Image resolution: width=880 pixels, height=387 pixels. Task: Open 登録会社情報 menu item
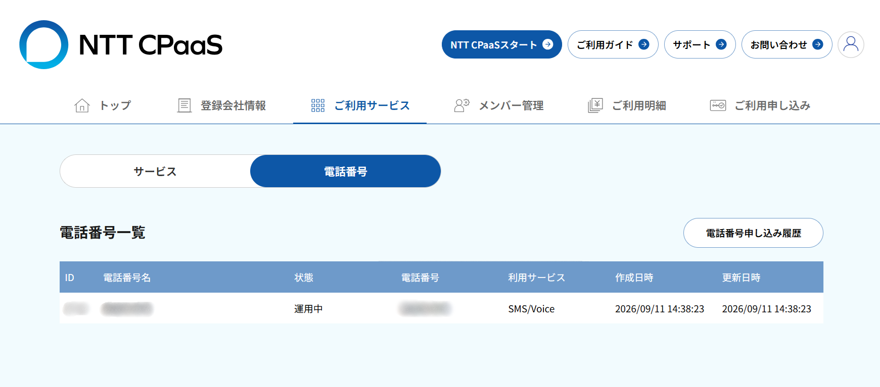pyautogui.click(x=222, y=105)
